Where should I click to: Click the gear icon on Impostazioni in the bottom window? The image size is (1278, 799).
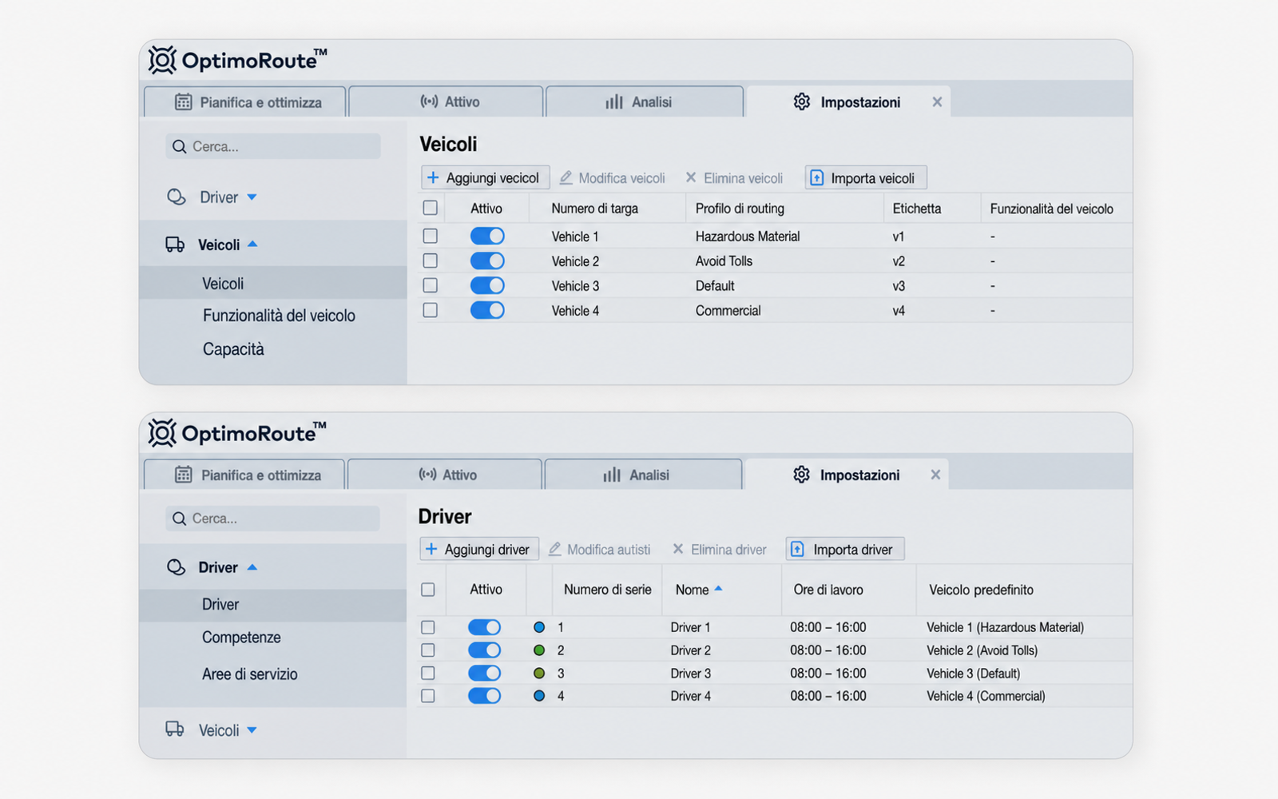point(801,475)
